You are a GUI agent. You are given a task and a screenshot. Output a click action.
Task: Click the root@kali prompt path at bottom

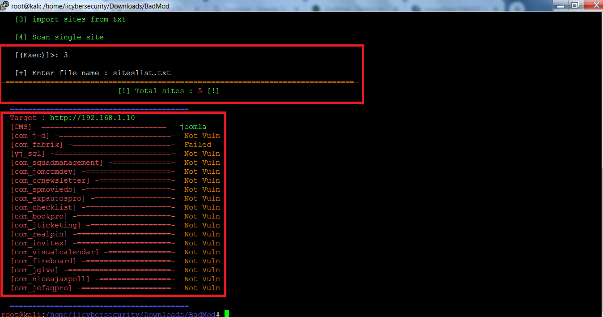pyautogui.click(x=110, y=314)
